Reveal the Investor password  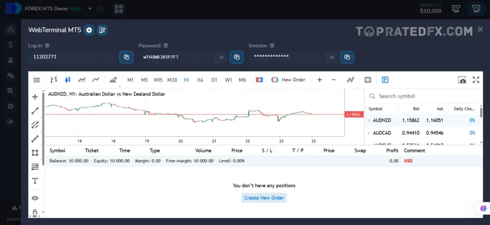(332, 57)
